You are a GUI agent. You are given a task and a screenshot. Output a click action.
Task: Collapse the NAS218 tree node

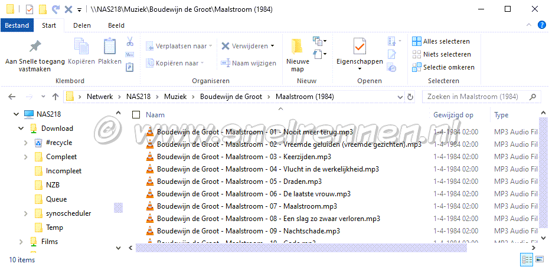tap(16, 114)
